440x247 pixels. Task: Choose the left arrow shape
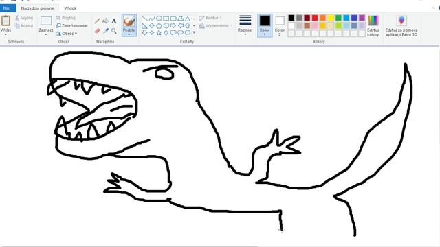[x=180, y=26]
